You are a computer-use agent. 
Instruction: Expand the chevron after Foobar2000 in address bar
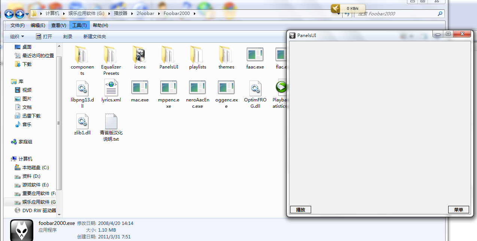coord(194,13)
